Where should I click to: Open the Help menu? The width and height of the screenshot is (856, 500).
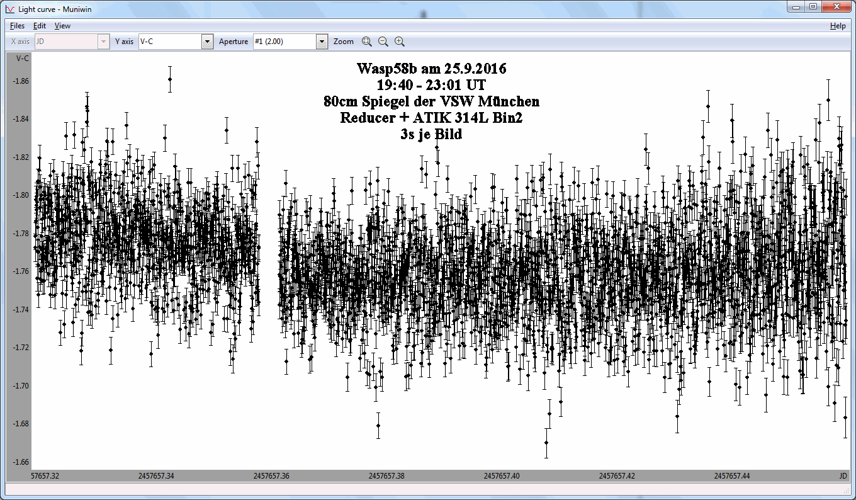pyautogui.click(x=837, y=26)
